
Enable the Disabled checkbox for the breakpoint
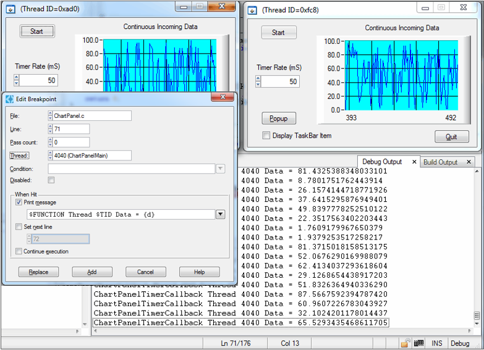(x=51, y=180)
